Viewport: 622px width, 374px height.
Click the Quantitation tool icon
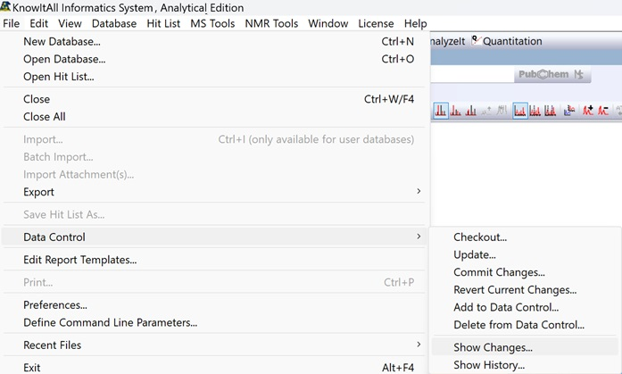(476, 41)
